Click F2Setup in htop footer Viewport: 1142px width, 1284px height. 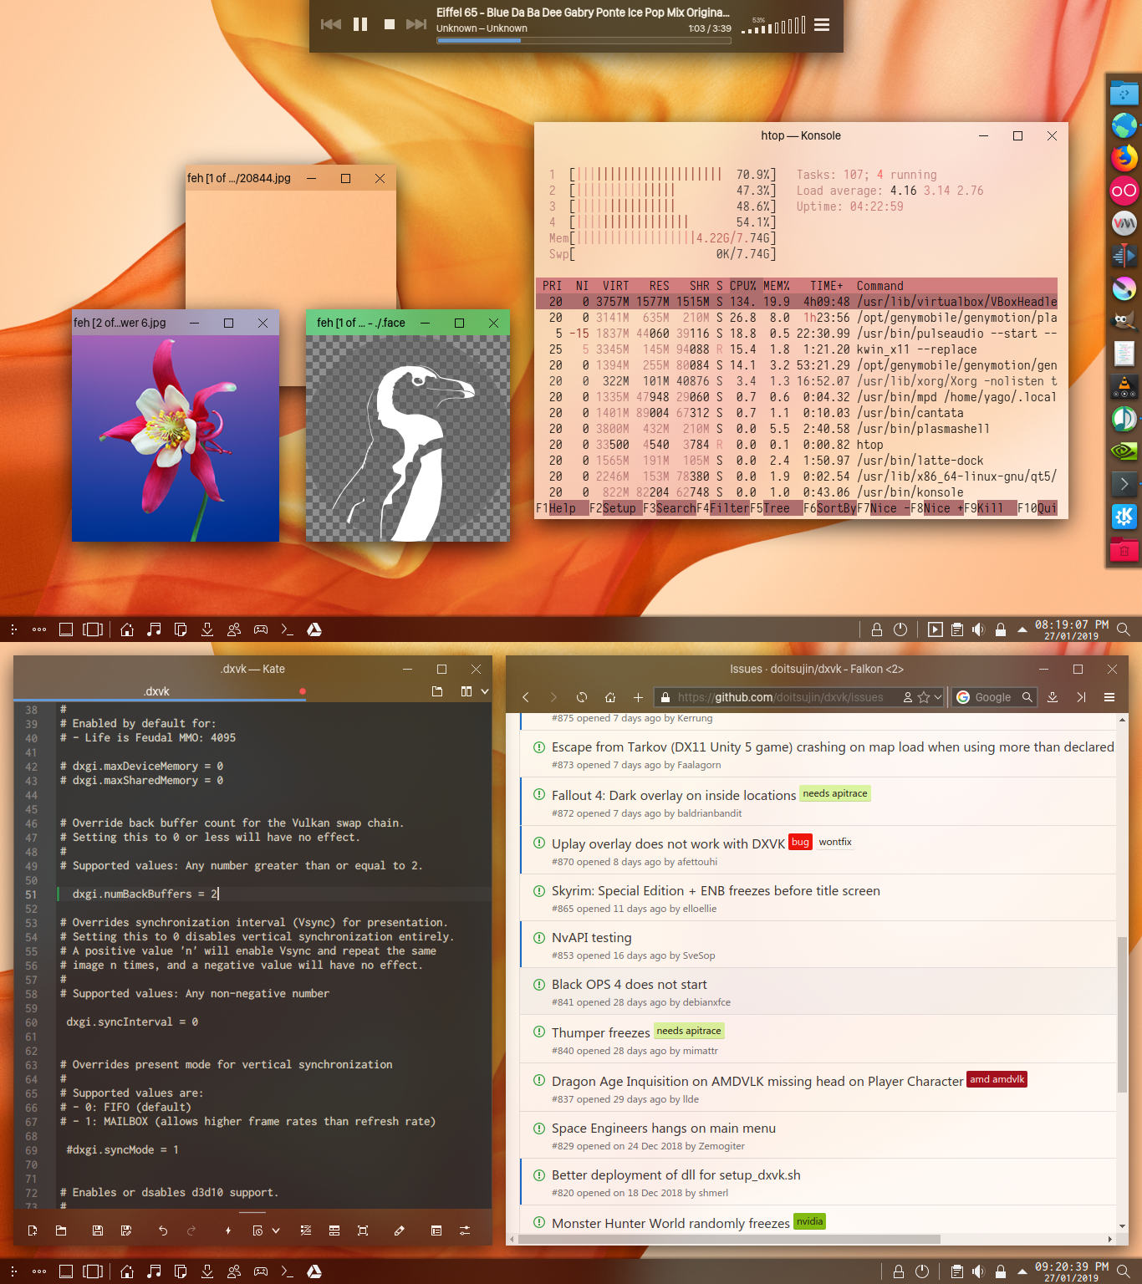(616, 508)
